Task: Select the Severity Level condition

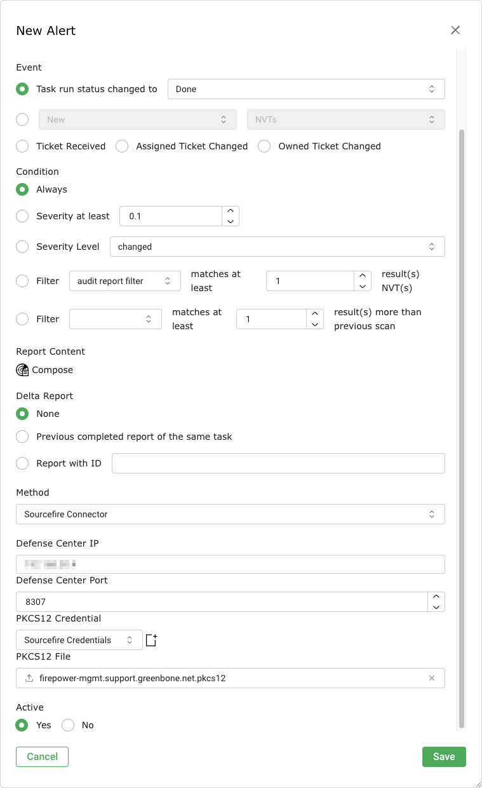Action: (x=23, y=247)
